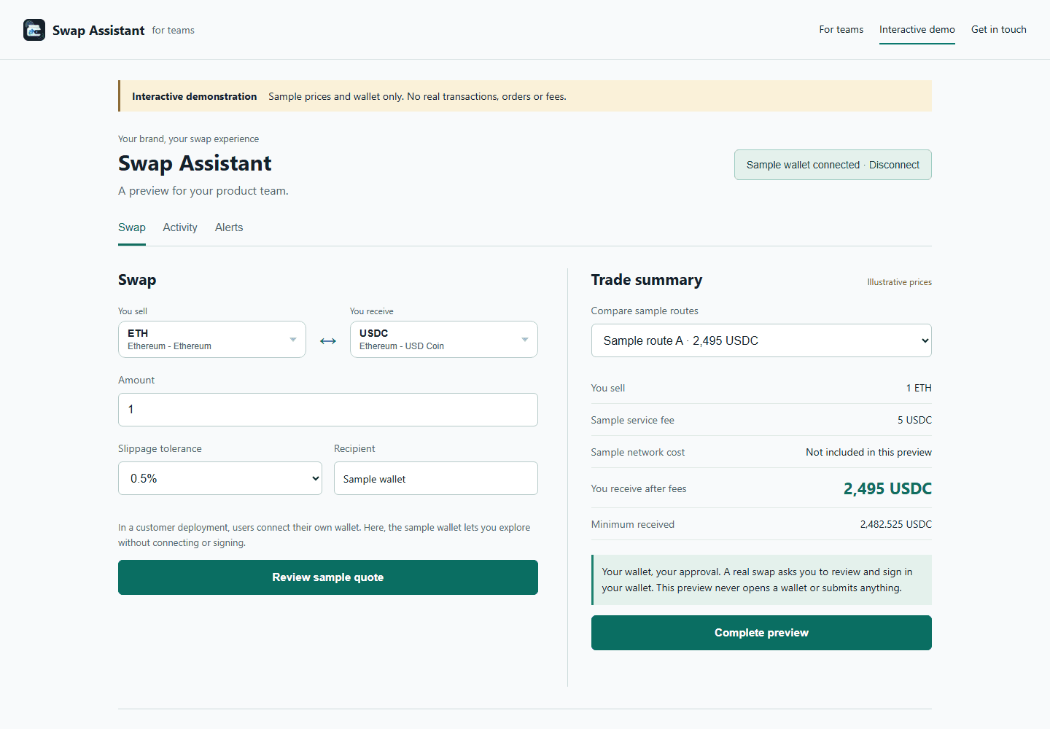Go to Get in touch page
Screen dimensions: 1050x729
999,30
